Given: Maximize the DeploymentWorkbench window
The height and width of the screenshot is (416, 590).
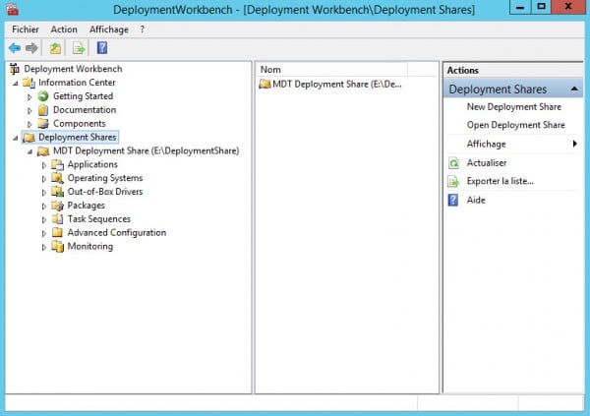Looking at the screenshot, I should (541, 7).
